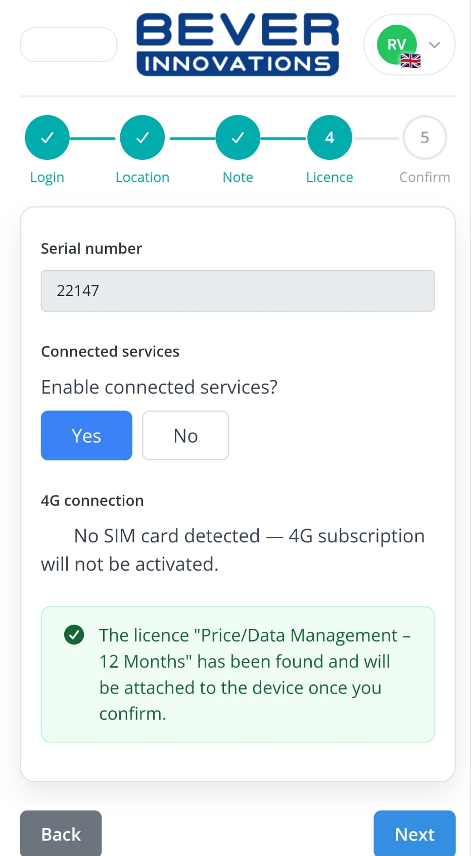
Task: Click the completed Note step checkmark
Action: point(238,138)
